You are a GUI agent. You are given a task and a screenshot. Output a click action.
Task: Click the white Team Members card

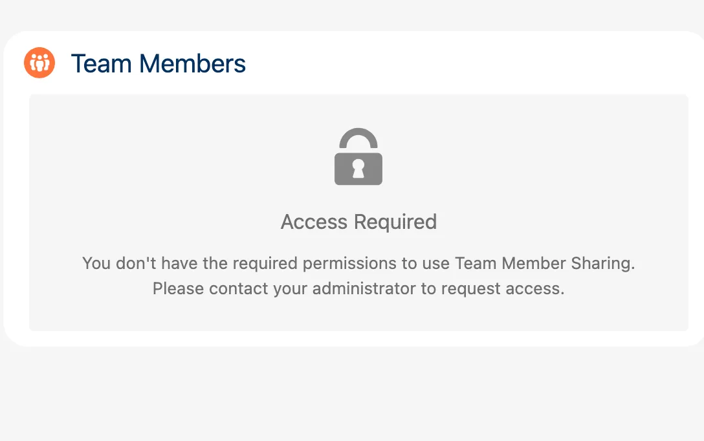615,63
